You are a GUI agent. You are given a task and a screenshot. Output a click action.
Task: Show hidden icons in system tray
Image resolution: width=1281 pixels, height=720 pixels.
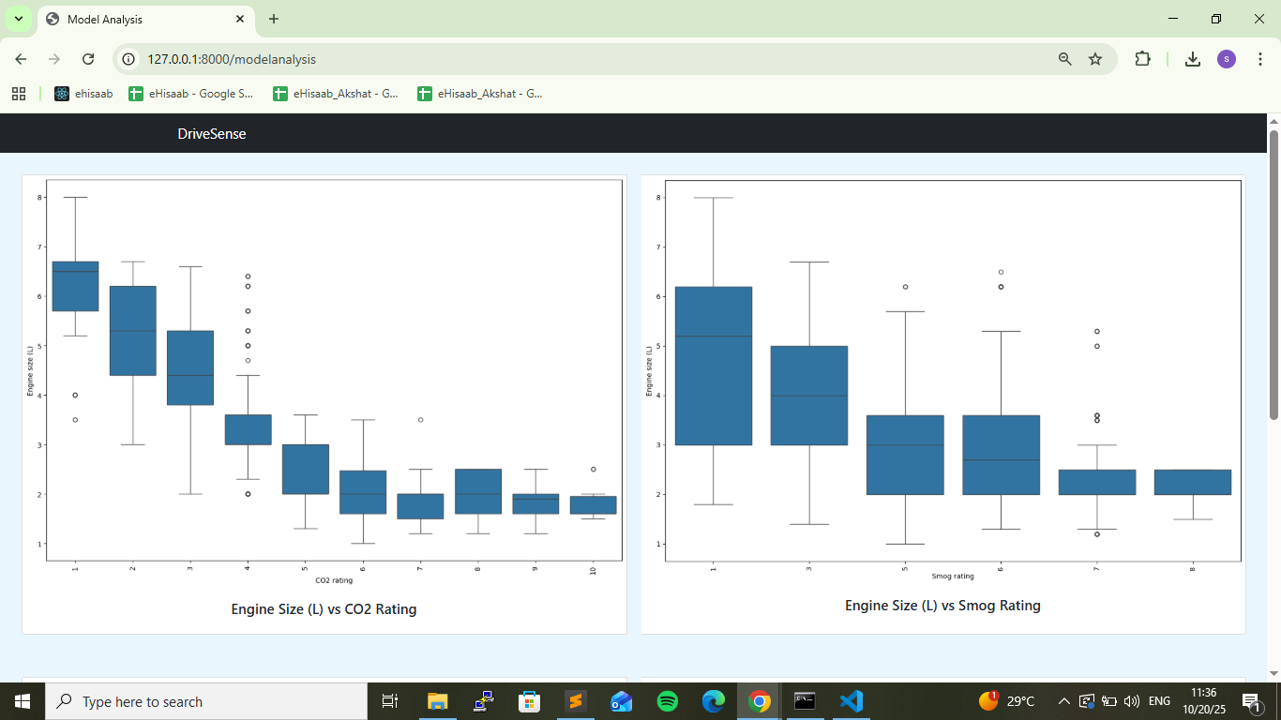(1063, 701)
